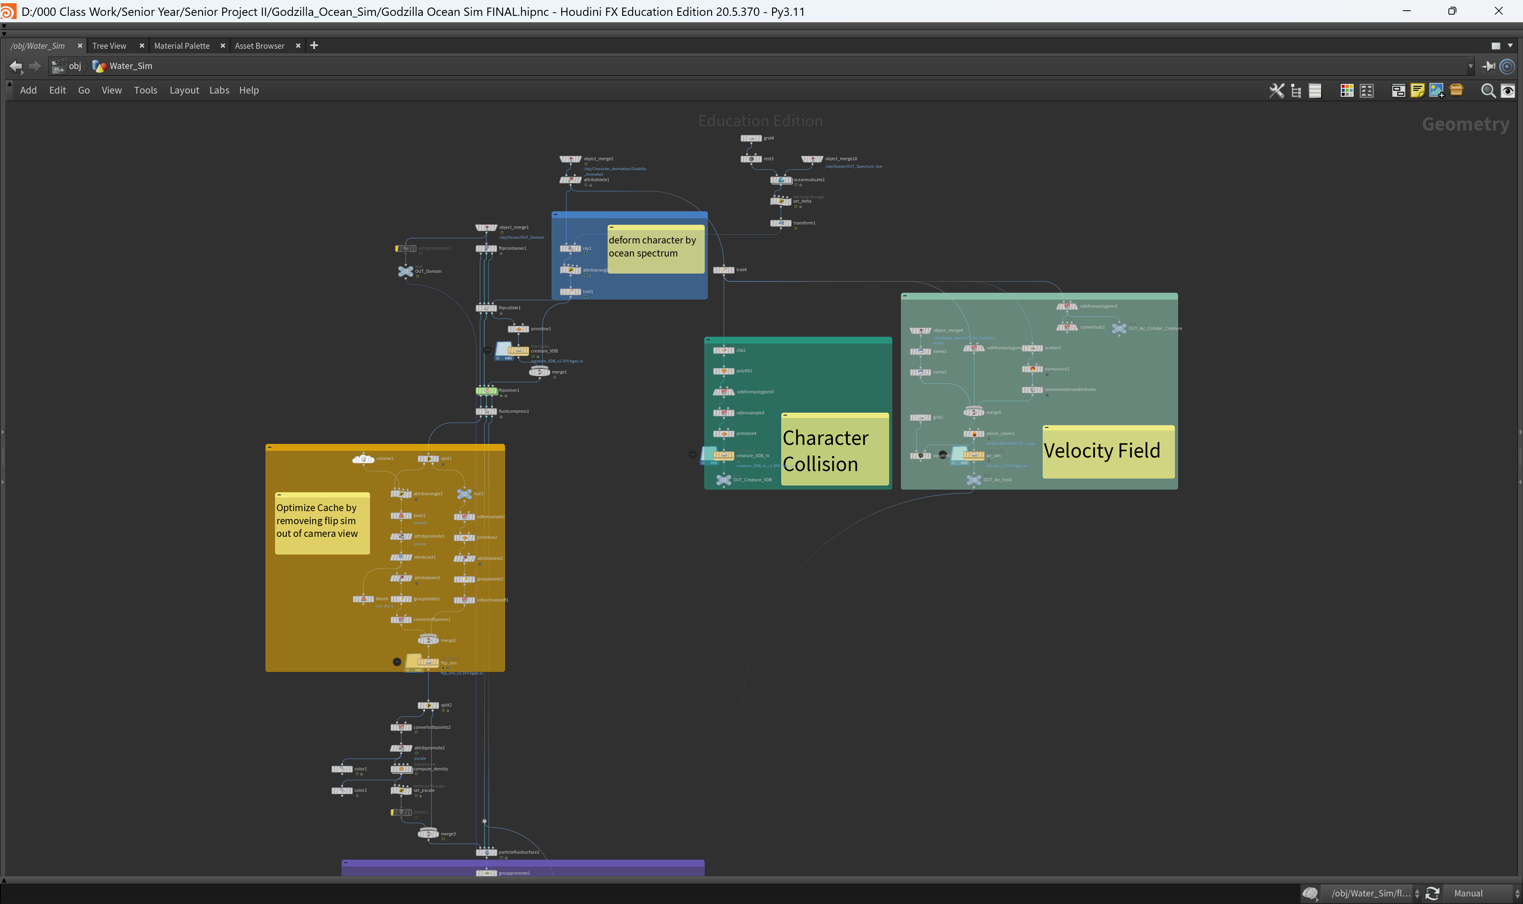1523x904 pixels.
Task: Toggle the pin pane tab icon
Action: (1489, 66)
